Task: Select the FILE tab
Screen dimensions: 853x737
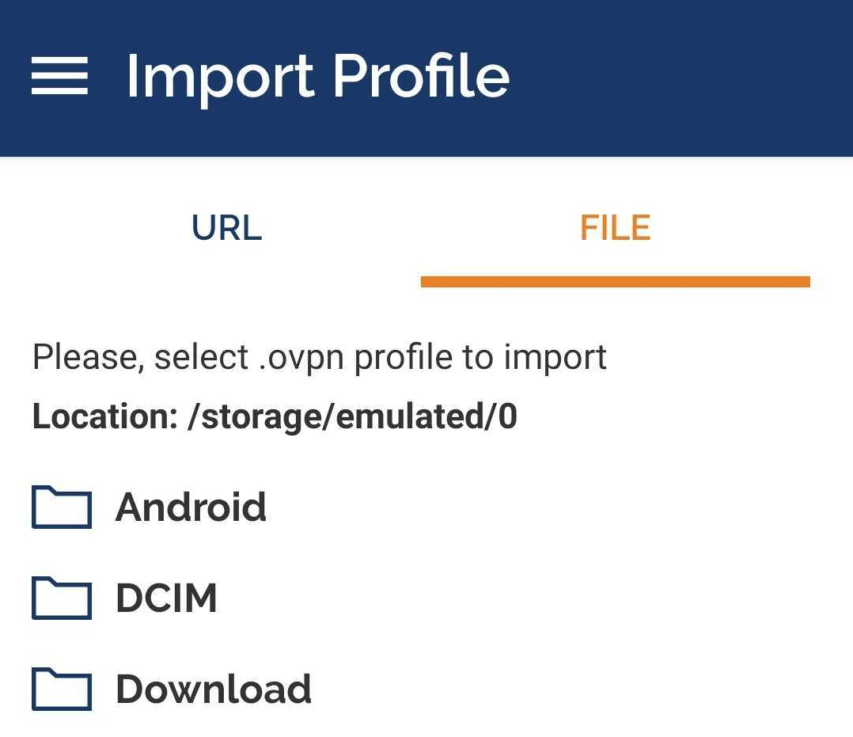Action: pyautogui.click(x=615, y=228)
